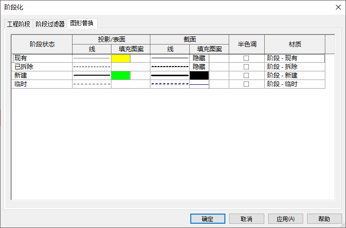Edit cut line style for 现有
Viewport: 346px width, 228px height.
click(x=170, y=58)
